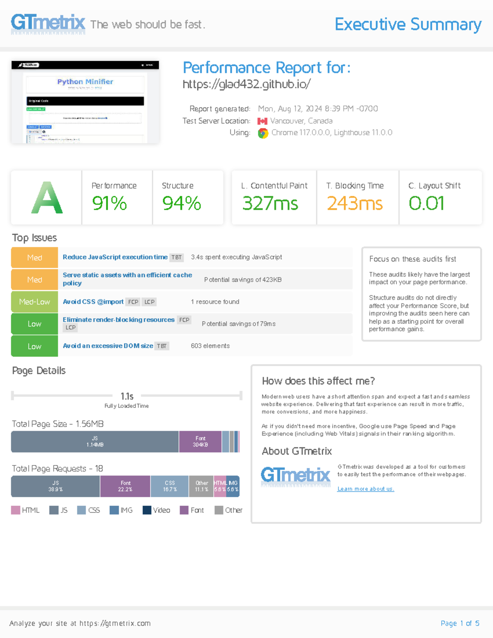Screen dimensions: 493x638
Task: Expand the Reduce JavaScript execution time issue
Action: [115, 257]
